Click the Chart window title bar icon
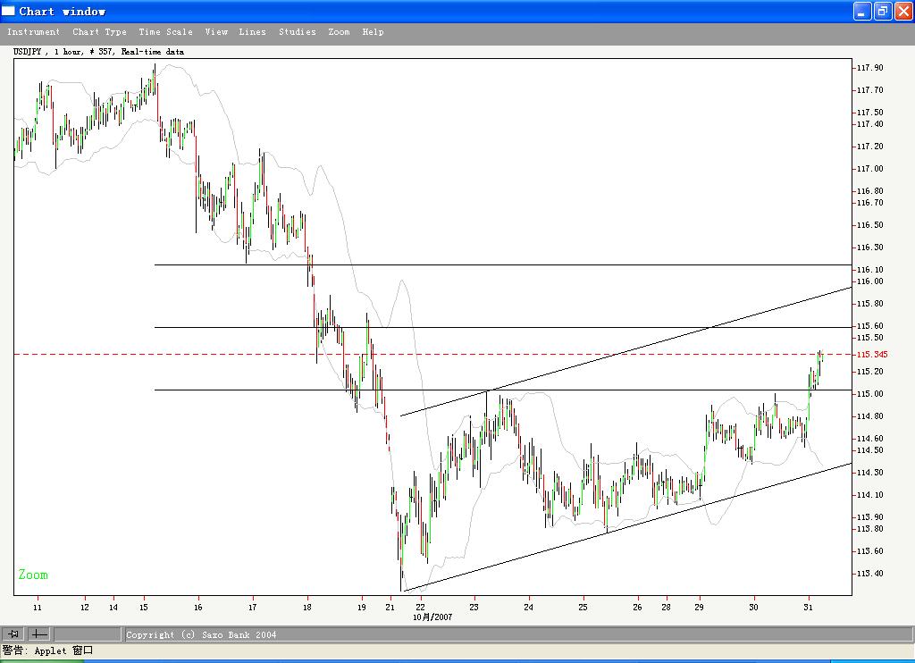 coord(8,11)
